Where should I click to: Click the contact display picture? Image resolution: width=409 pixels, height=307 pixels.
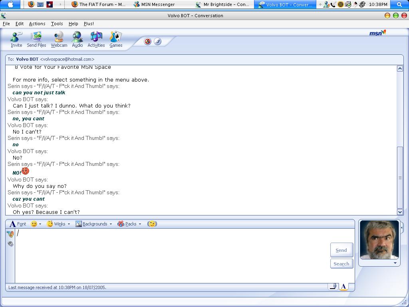pos(379,240)
